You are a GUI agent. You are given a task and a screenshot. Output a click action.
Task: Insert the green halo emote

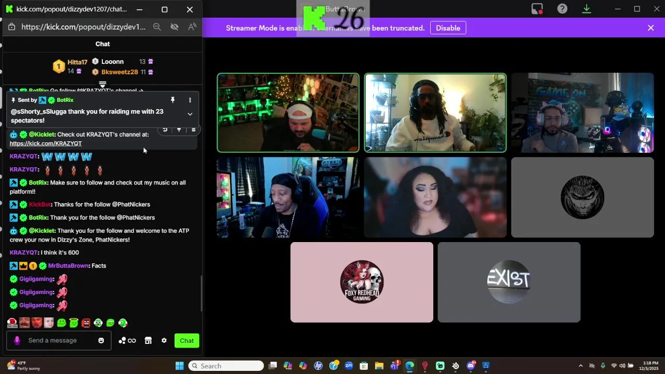[74, 323]
